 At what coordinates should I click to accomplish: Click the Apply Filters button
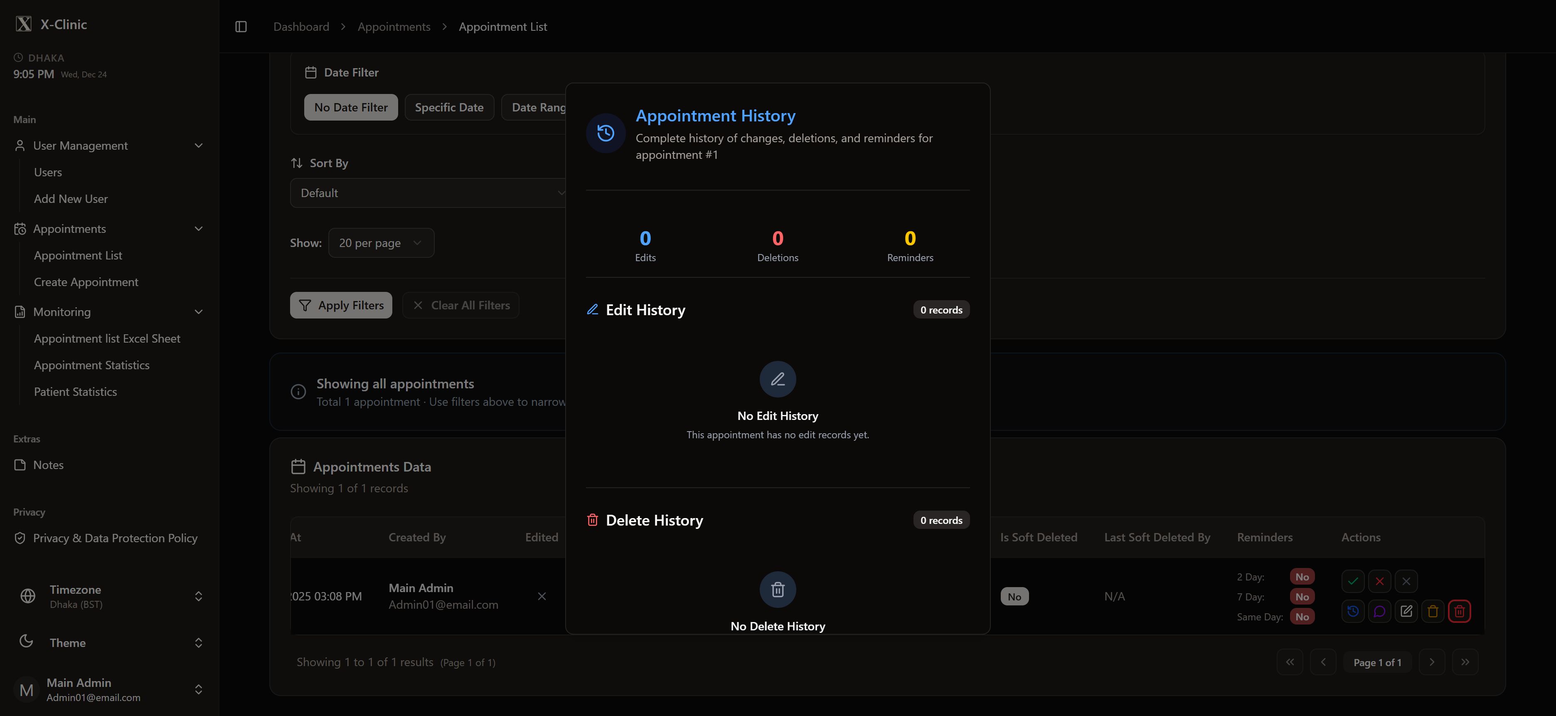pos(341,305)
